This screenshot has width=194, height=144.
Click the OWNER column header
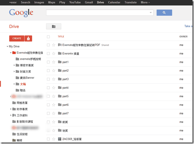click(183, 37)
